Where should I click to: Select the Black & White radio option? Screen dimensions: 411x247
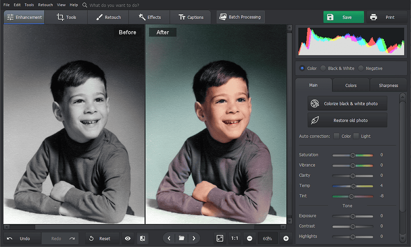point(323,69)
